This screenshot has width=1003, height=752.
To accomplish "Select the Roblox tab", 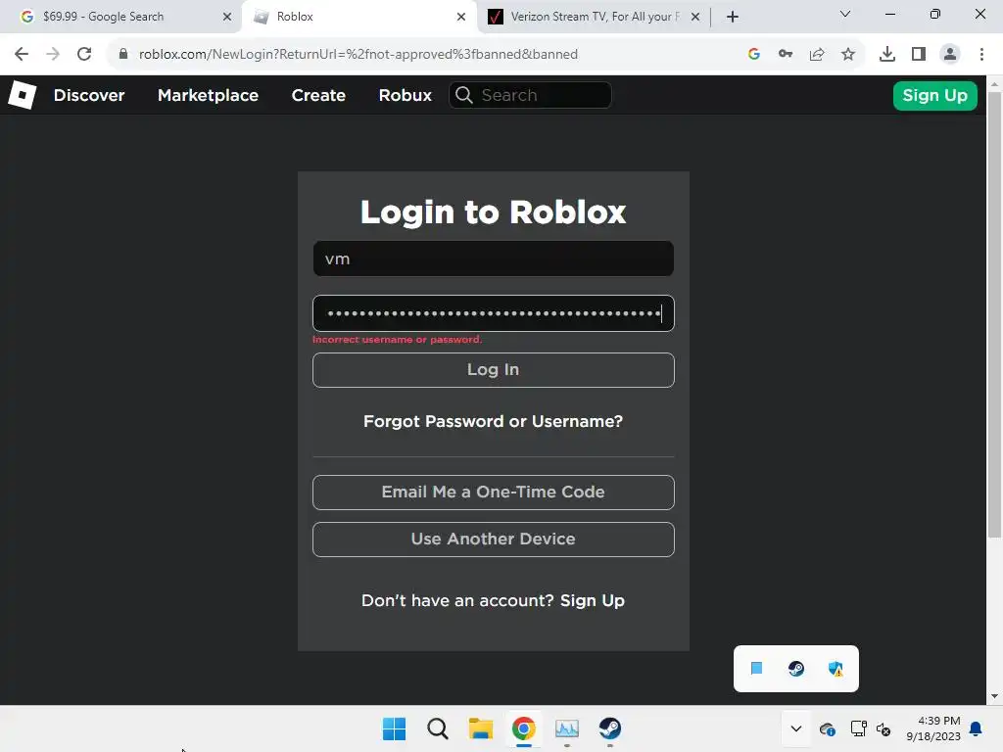I will tap(358, 17).
